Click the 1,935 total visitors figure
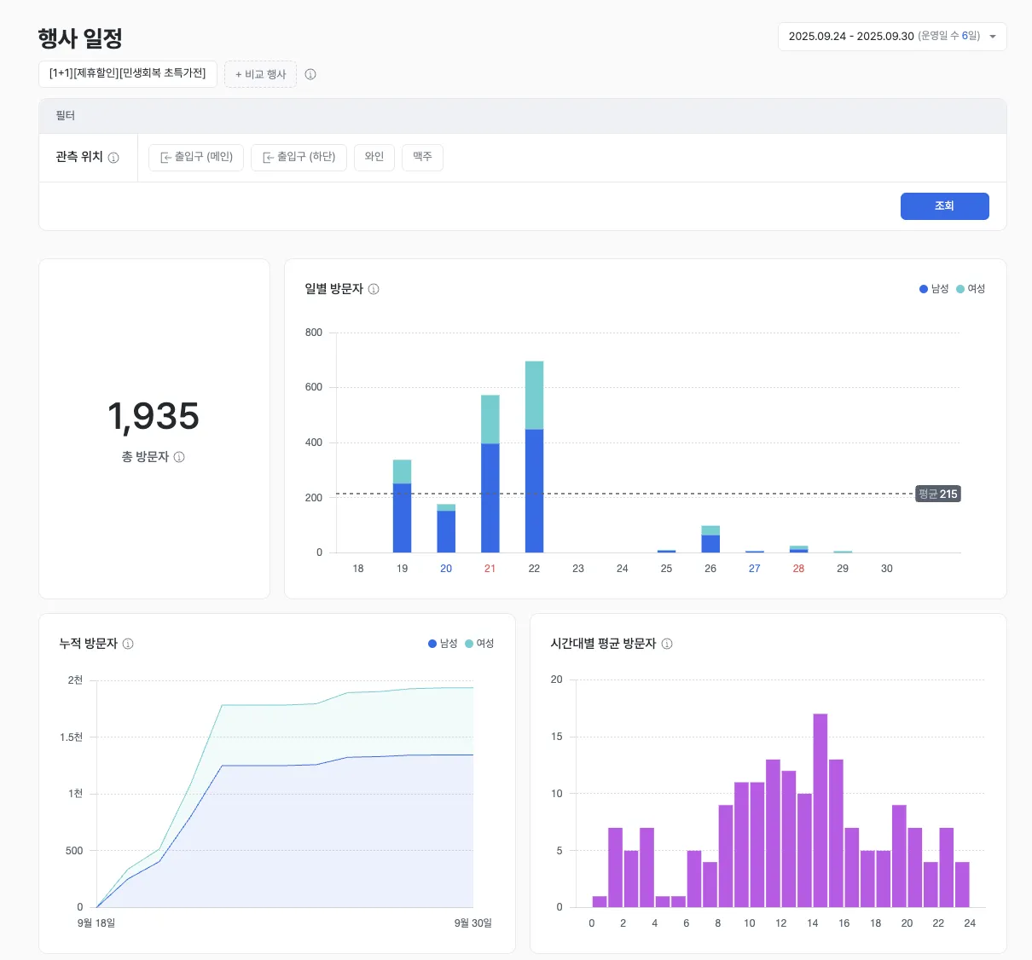The image size is (1032, 960). click(154, 416)
